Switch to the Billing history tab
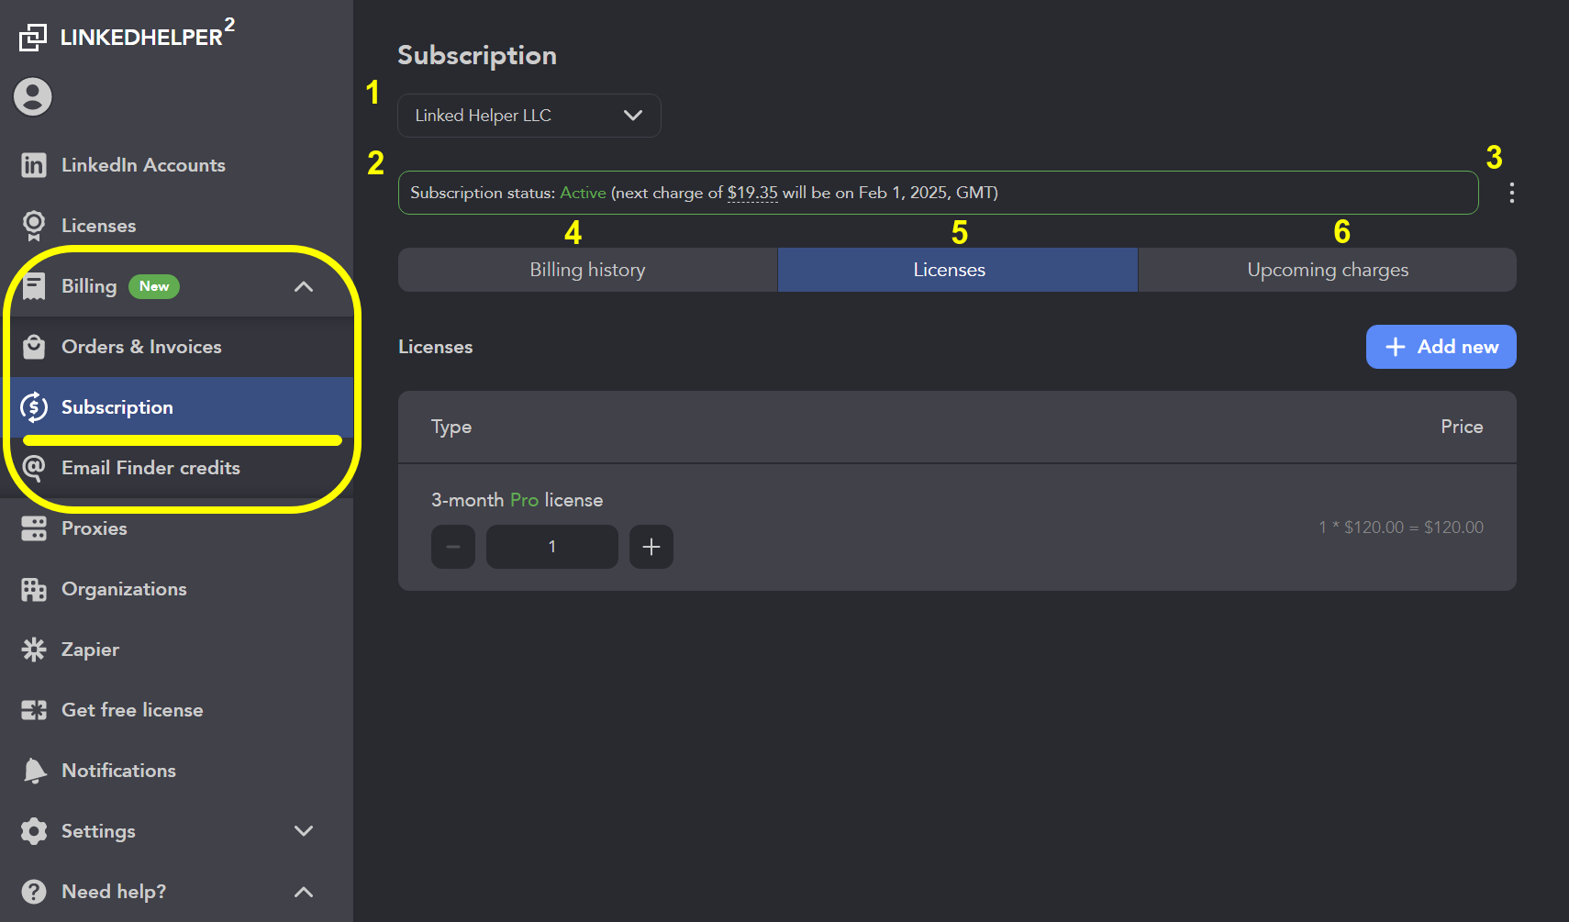This screenshot has width=1569, height=922. pyautogui.click(x=587, y=269)
